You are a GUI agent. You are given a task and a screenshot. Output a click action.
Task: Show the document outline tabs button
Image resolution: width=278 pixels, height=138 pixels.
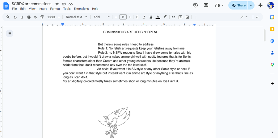pos(10,33)
